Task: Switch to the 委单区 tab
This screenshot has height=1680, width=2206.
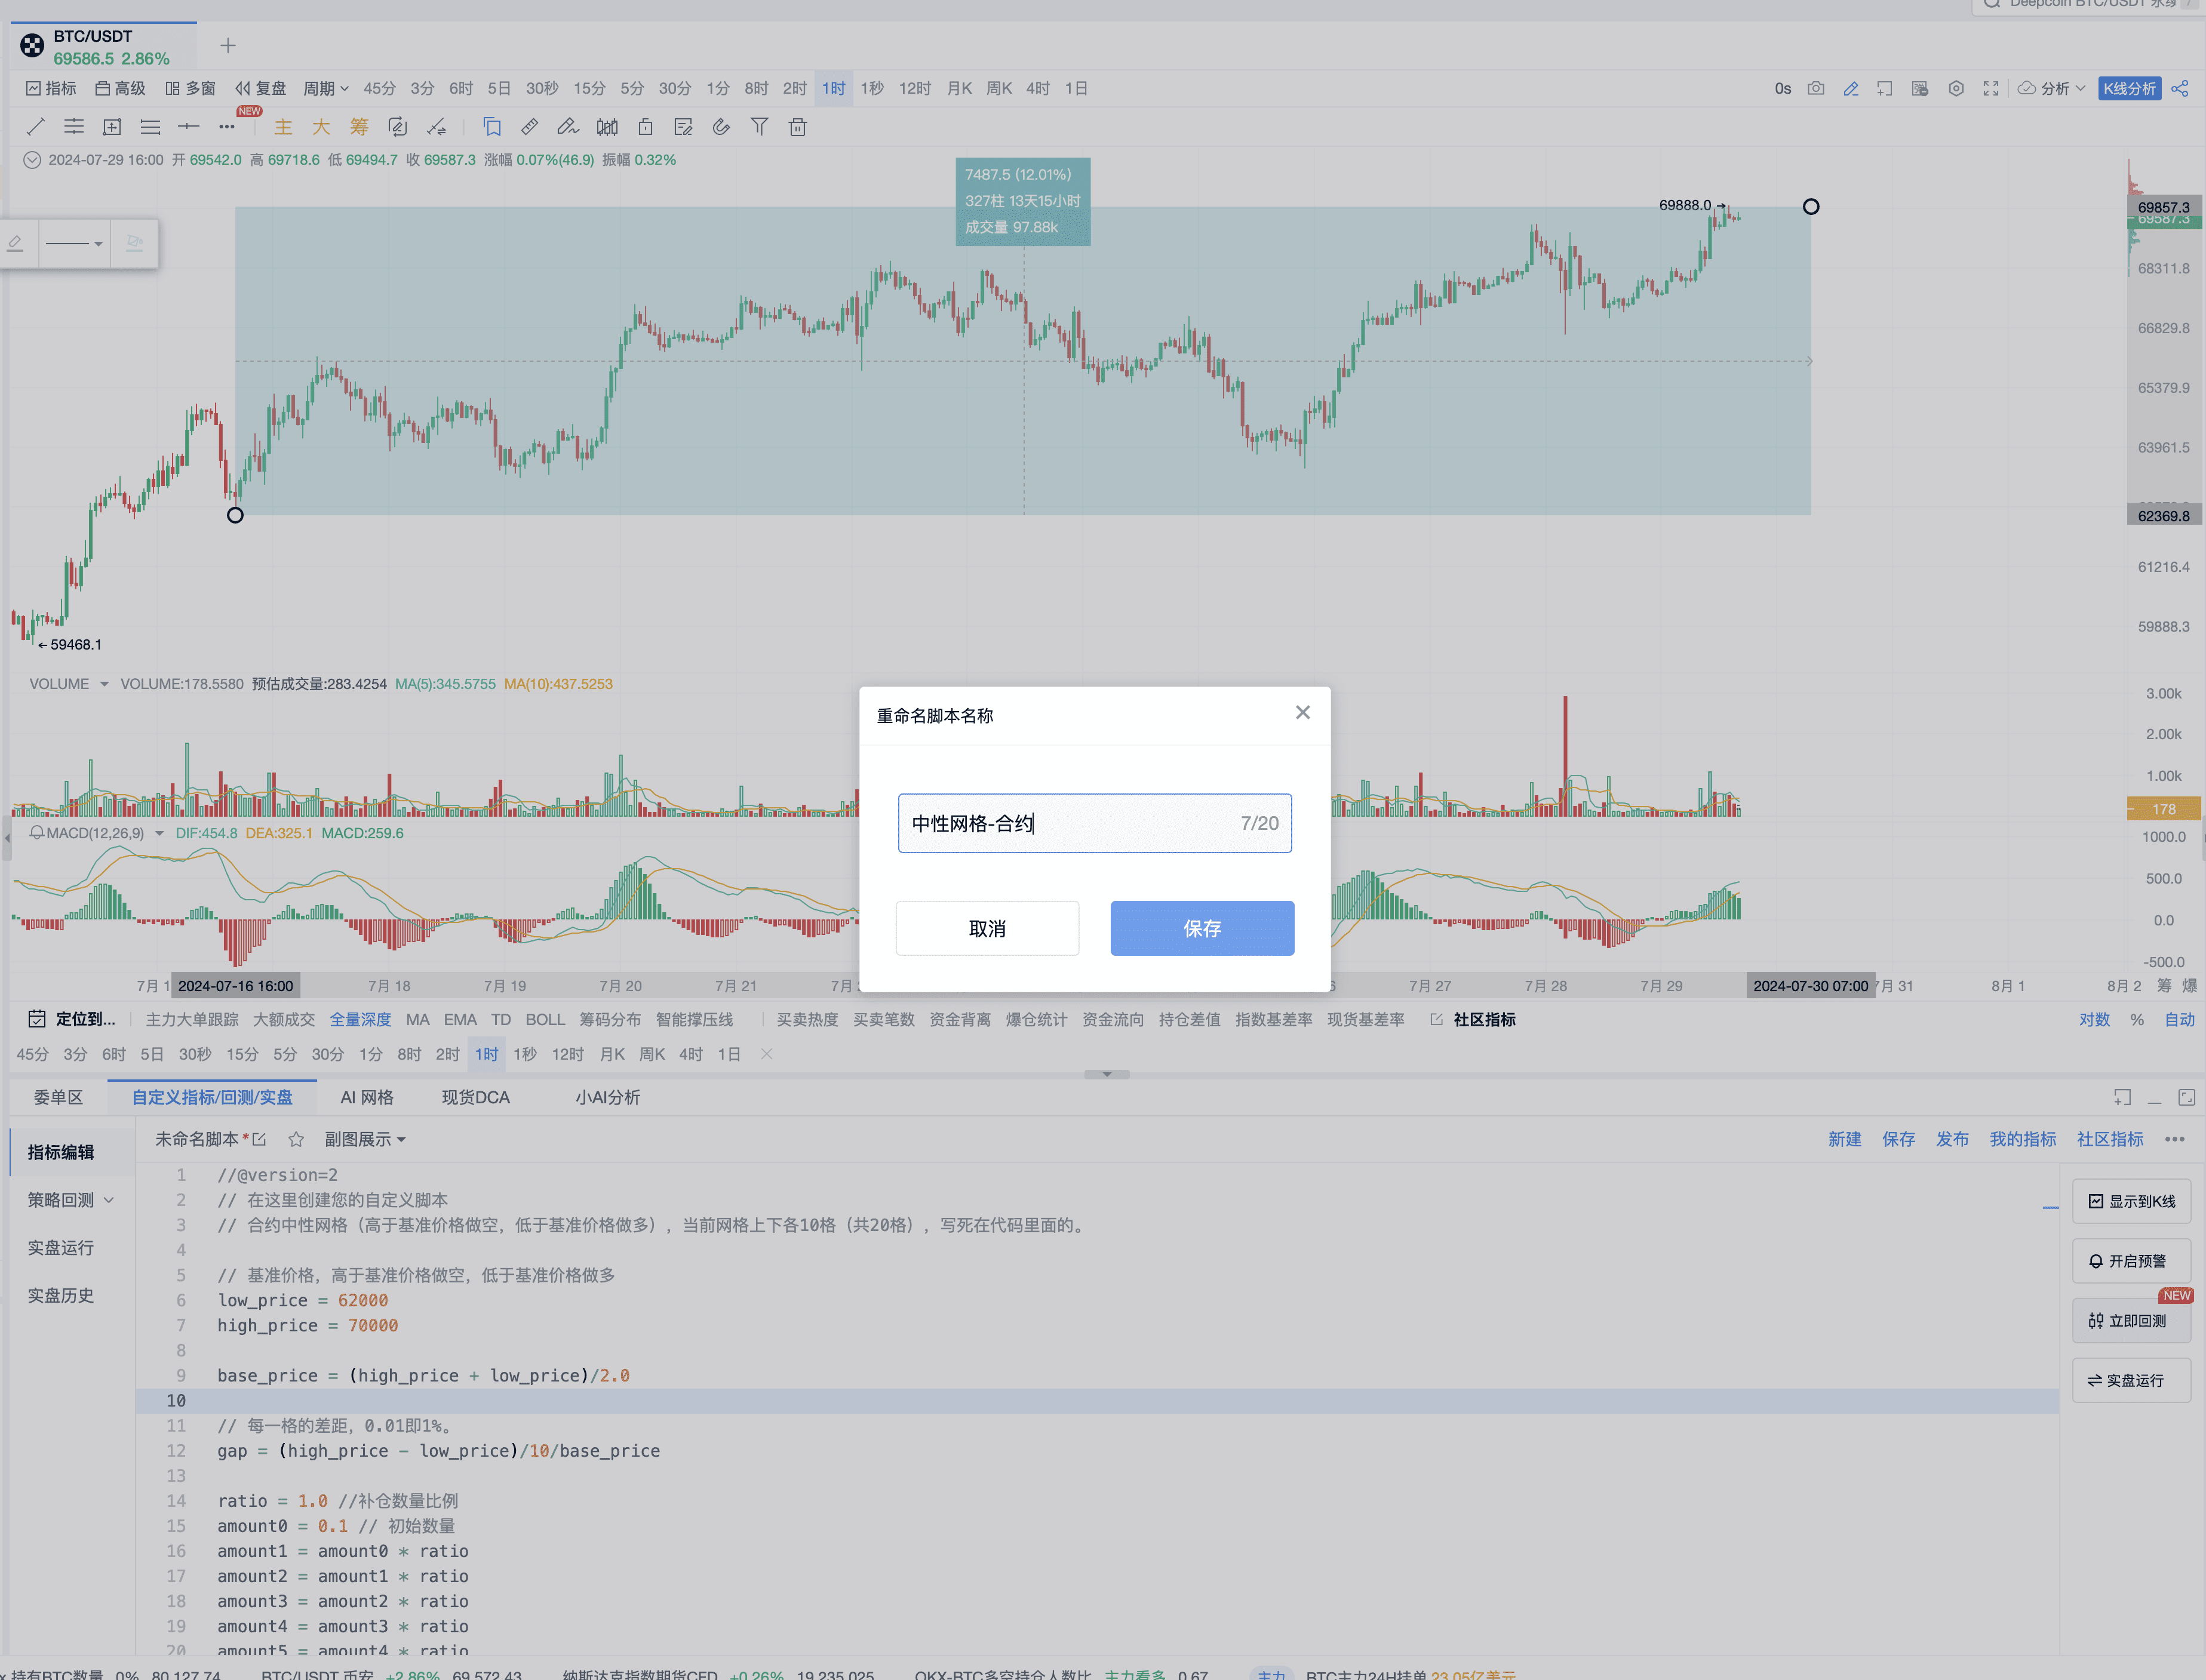Action: (x=58, y=1097)
